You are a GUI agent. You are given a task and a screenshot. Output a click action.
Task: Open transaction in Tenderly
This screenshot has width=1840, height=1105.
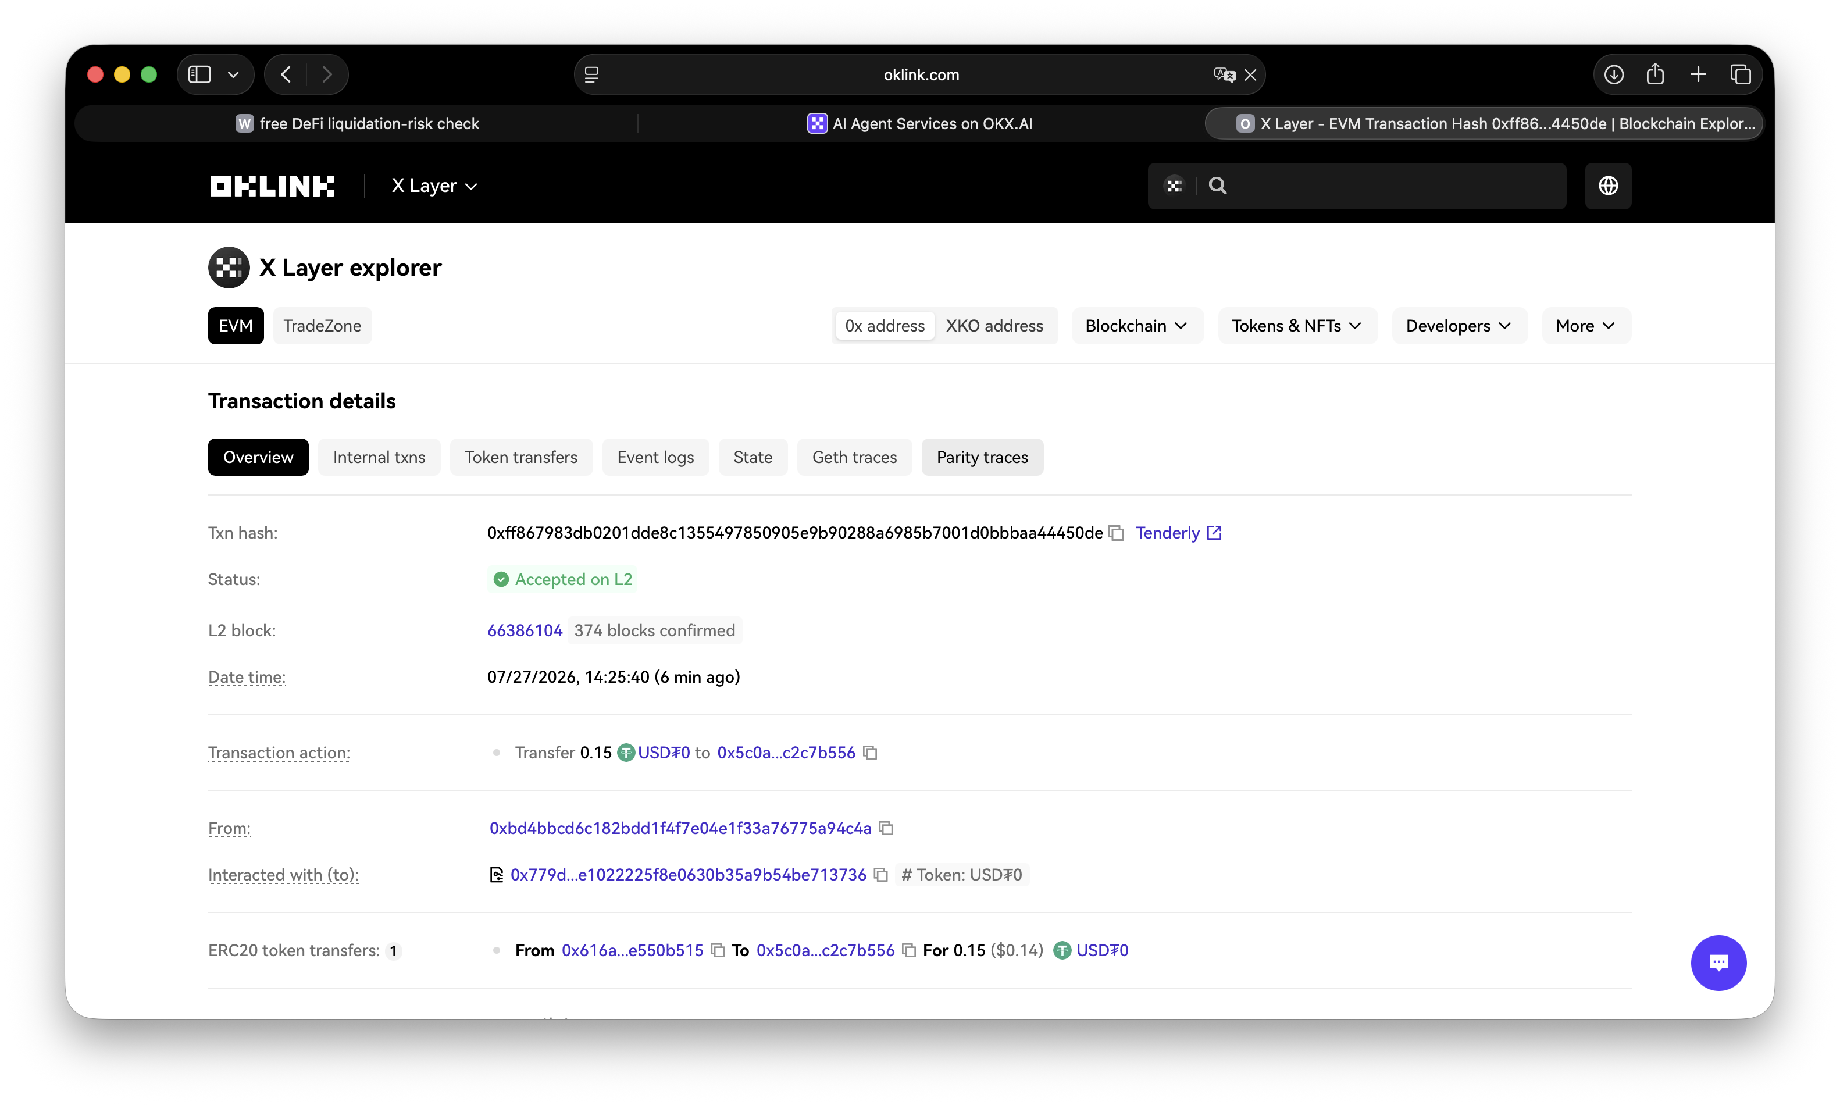click(1167, 533)
